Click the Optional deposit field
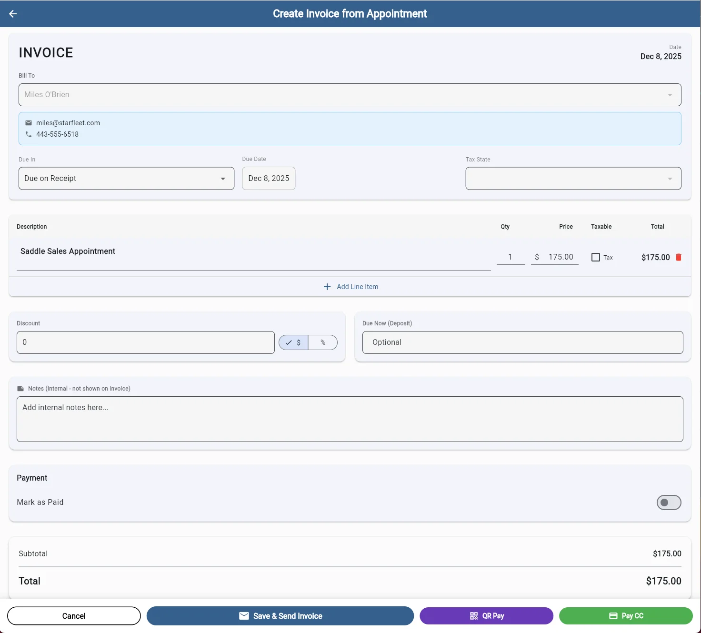The width and height of the screenshot is (701, 633). pos(522,342)
